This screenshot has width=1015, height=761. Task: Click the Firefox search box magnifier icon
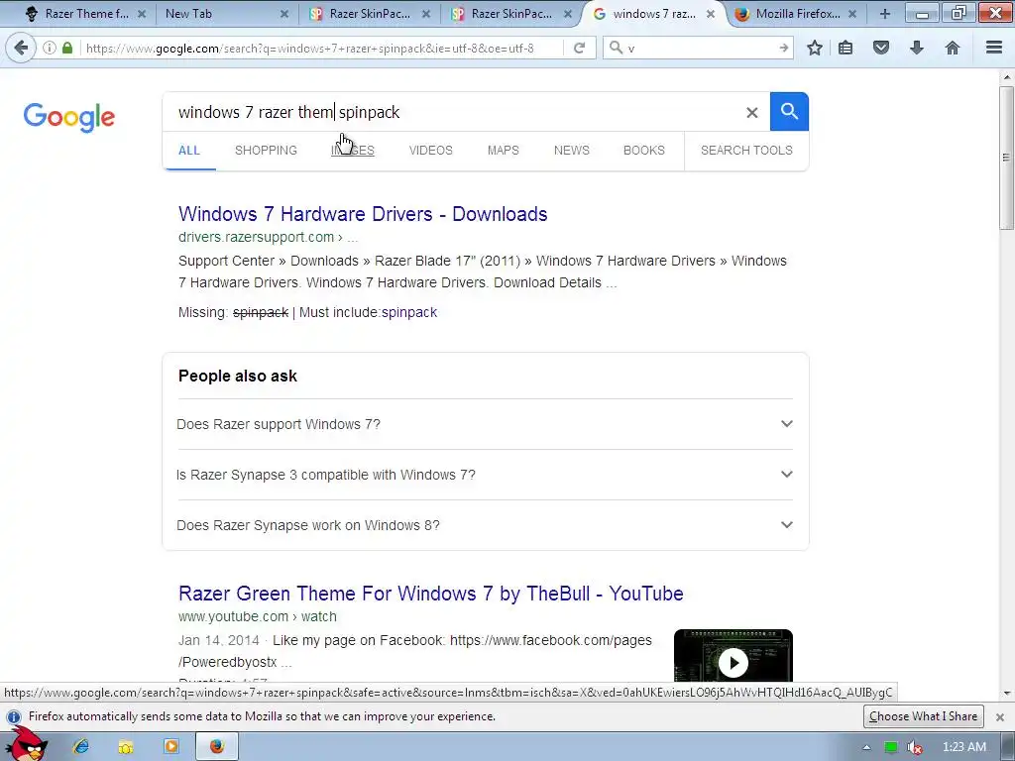pyautogui.click(x=617, y=48)
